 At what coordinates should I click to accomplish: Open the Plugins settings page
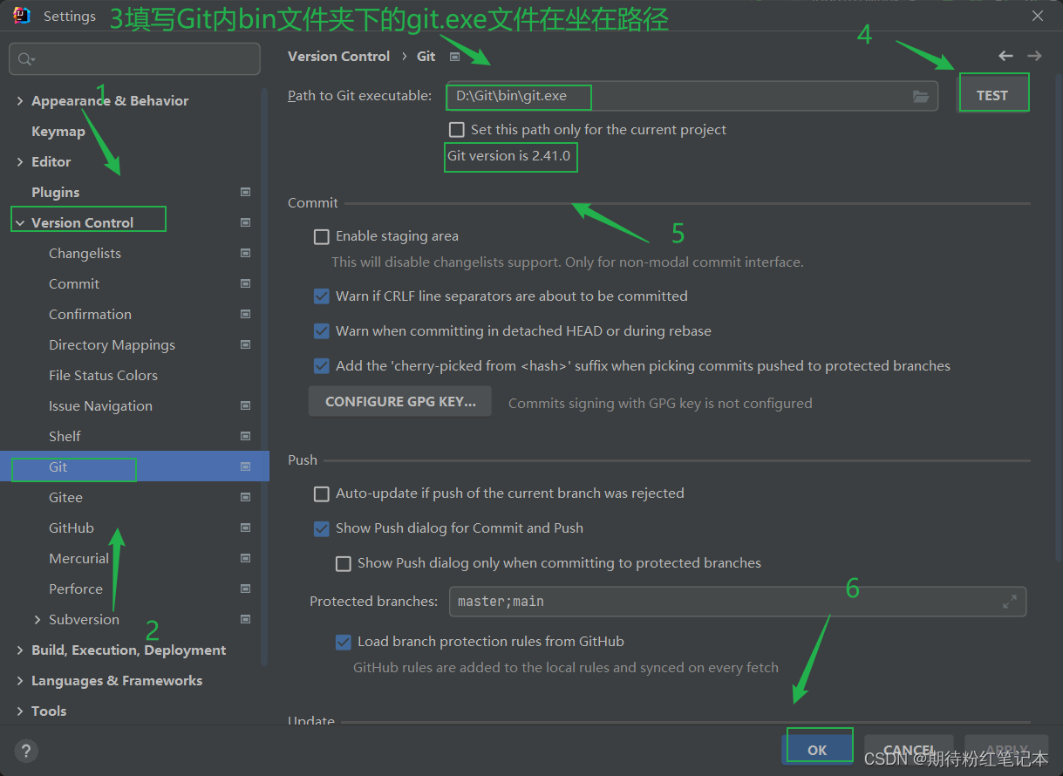click(x=55, y=193)
